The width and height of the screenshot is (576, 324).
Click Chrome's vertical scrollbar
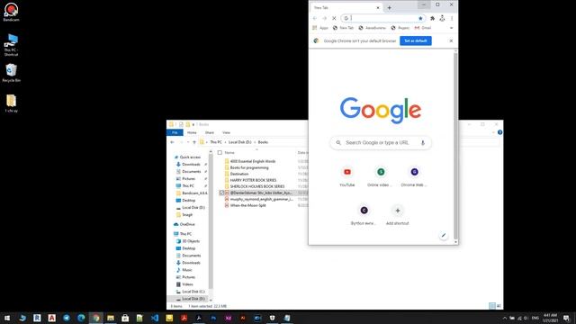click(455, 145)
